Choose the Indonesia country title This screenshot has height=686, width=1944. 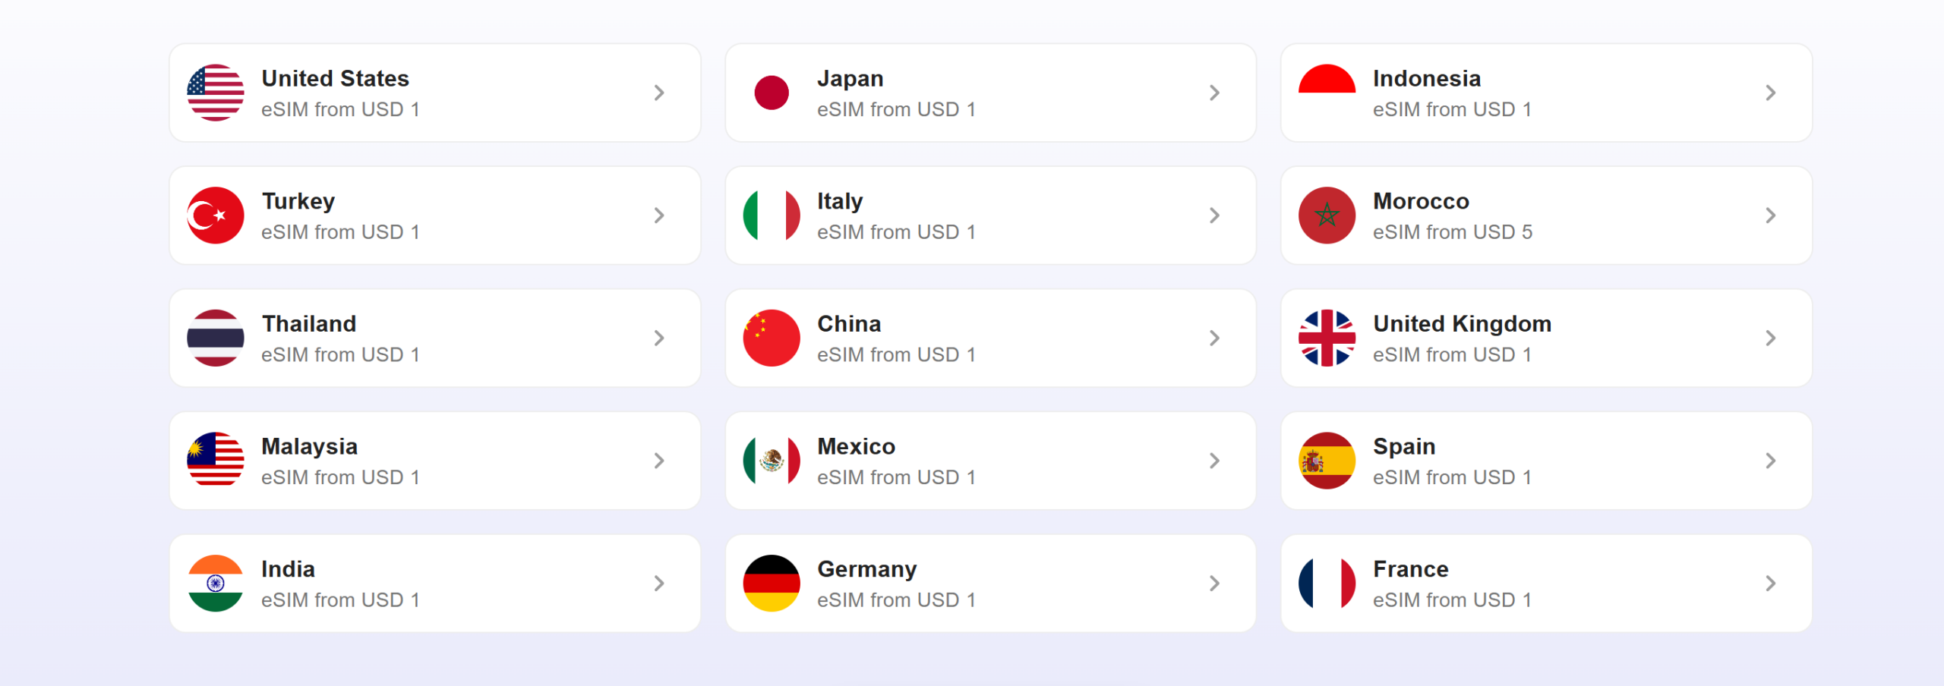point(1426,79)
